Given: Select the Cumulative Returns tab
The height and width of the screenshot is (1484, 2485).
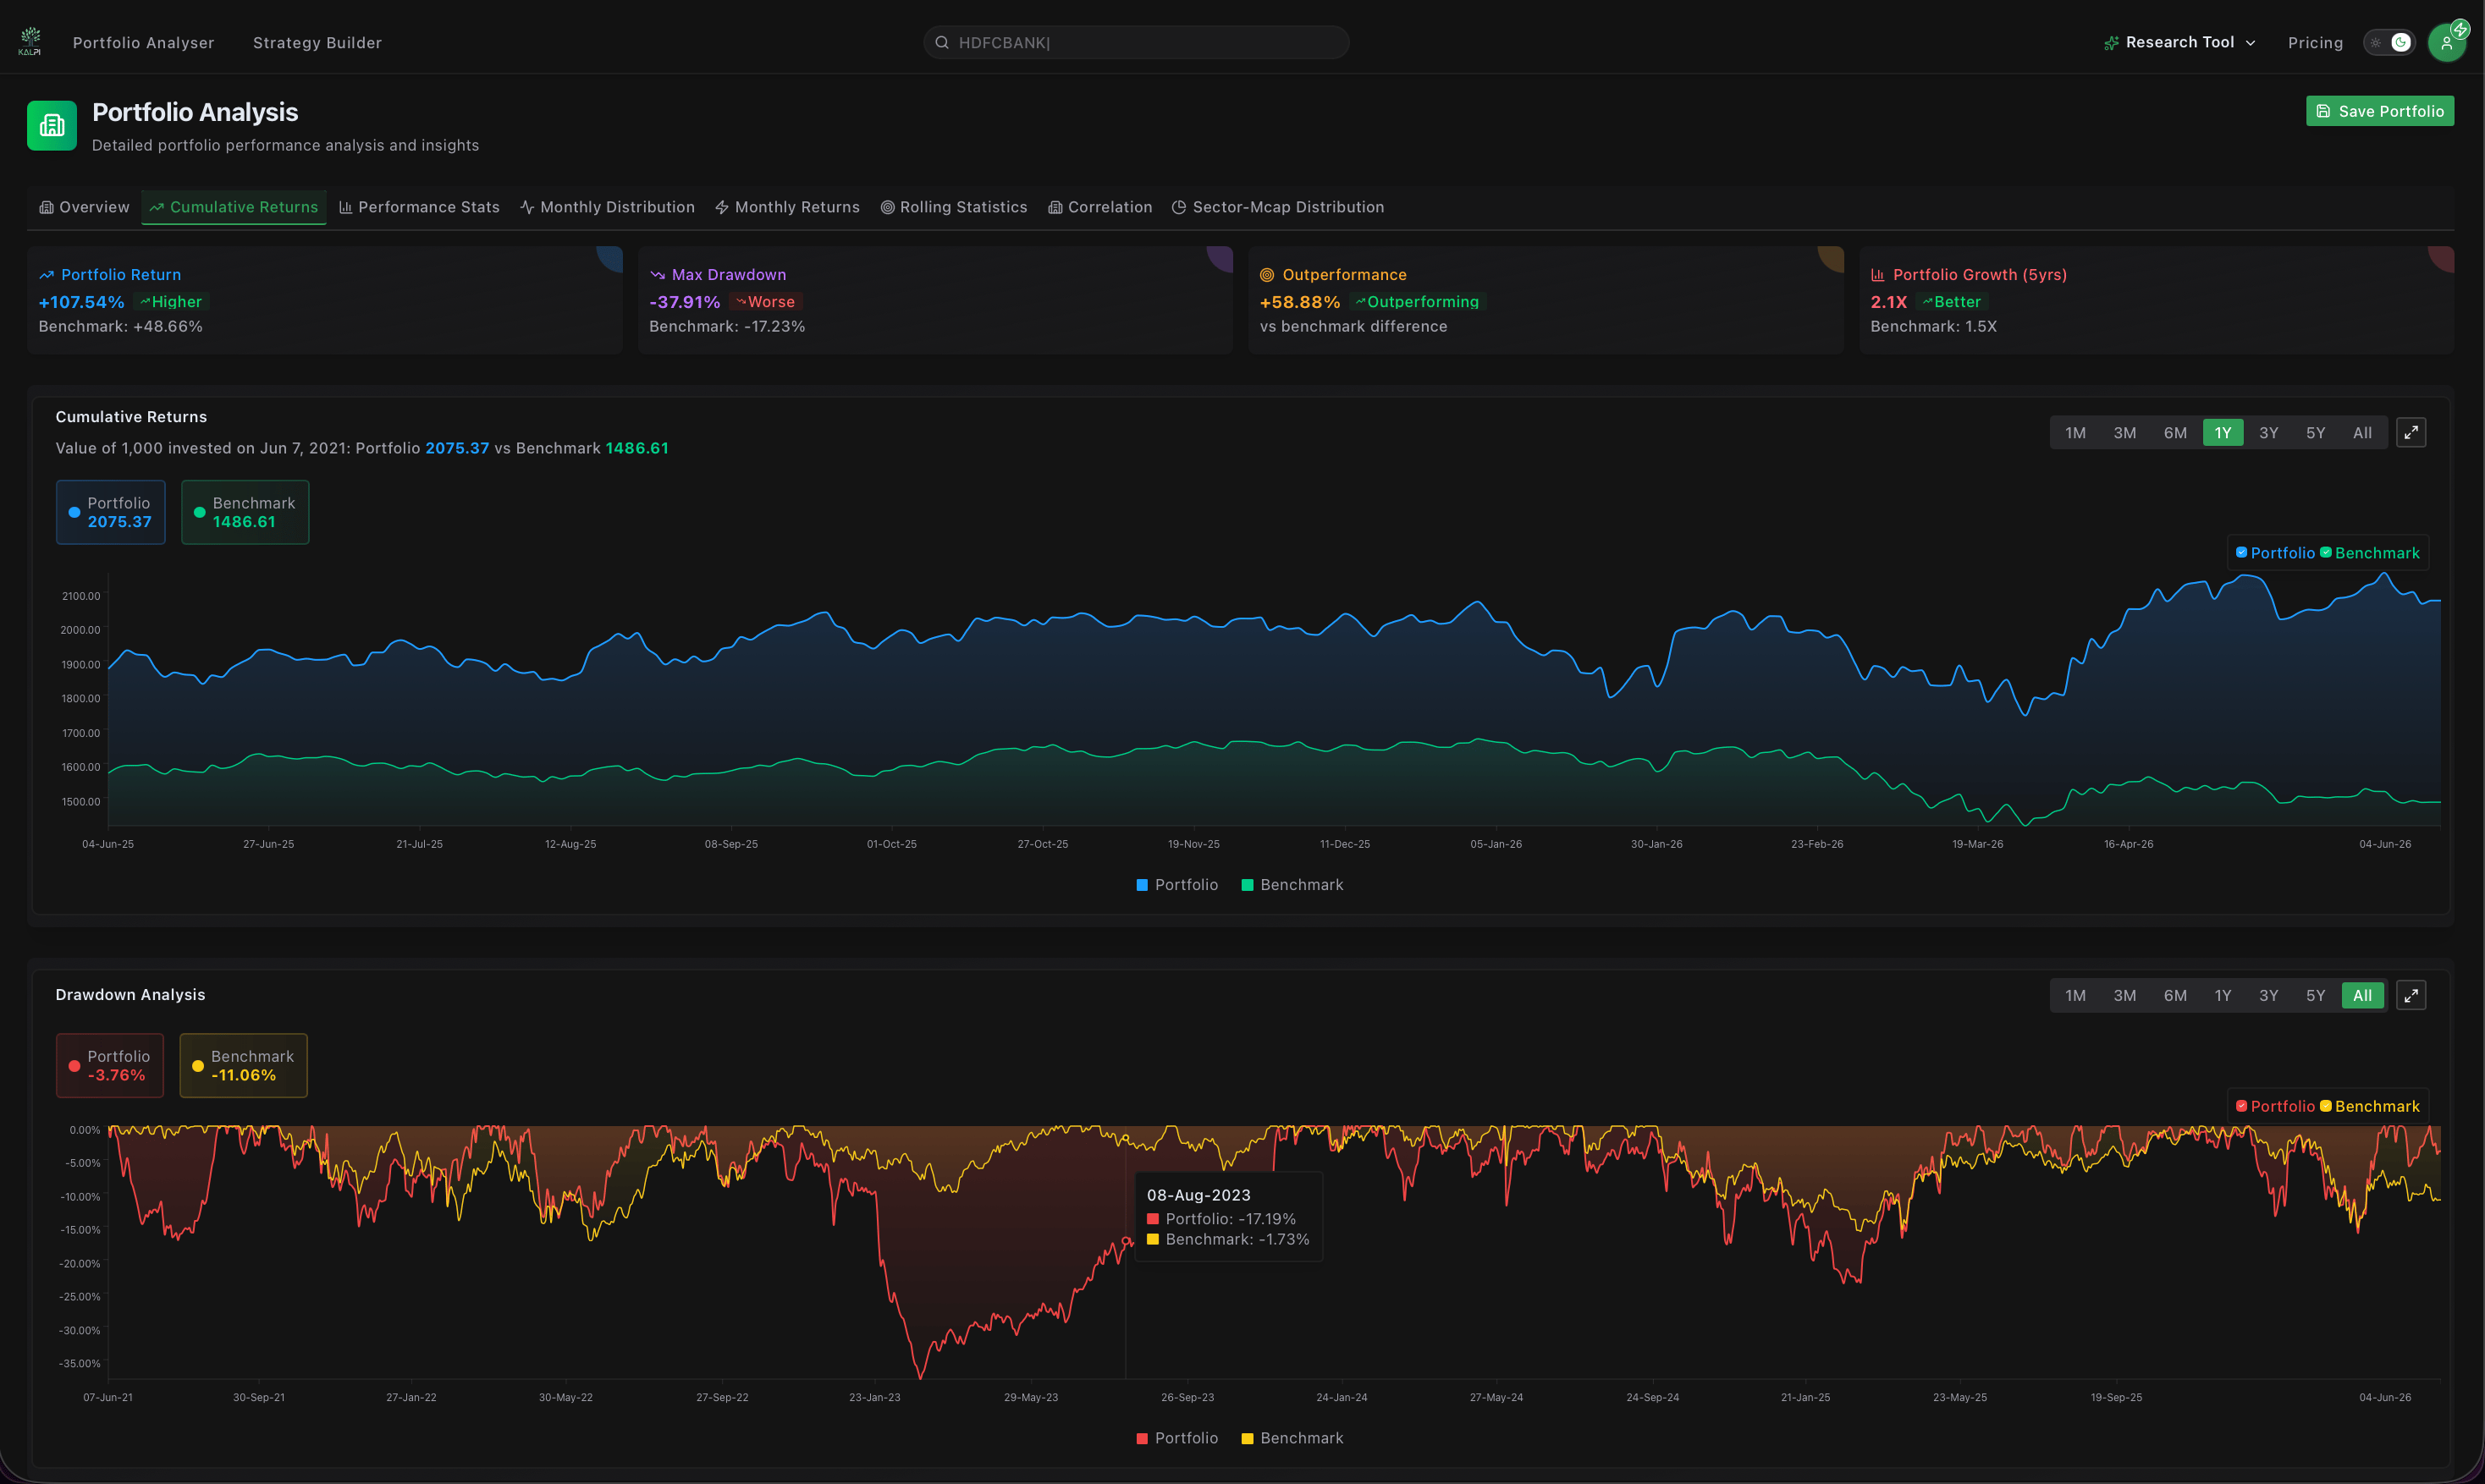Looking at the screenshot, I should click(234, 207).
